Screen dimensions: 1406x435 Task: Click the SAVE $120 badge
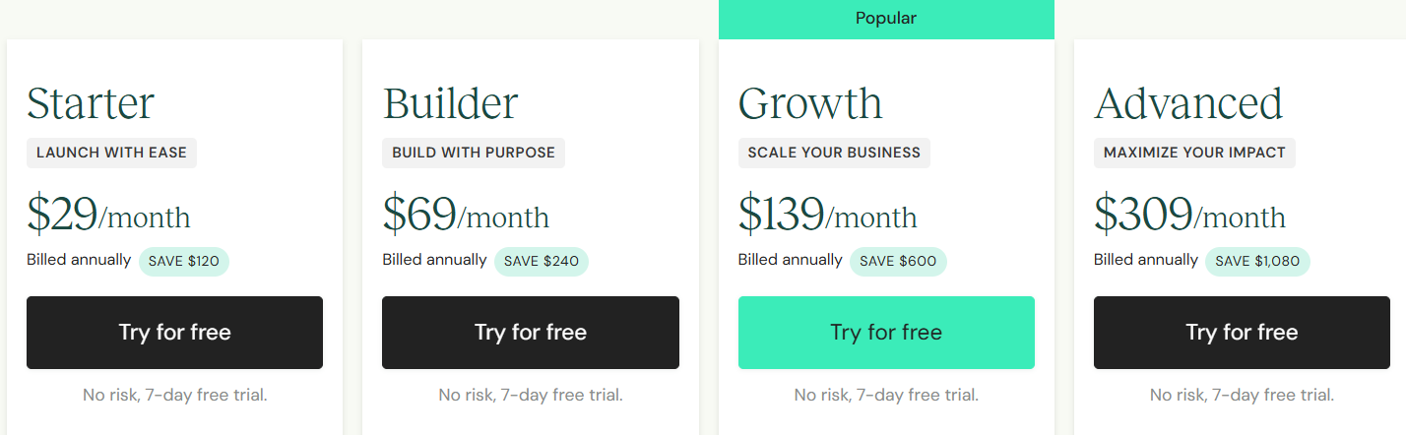(183, 261)
